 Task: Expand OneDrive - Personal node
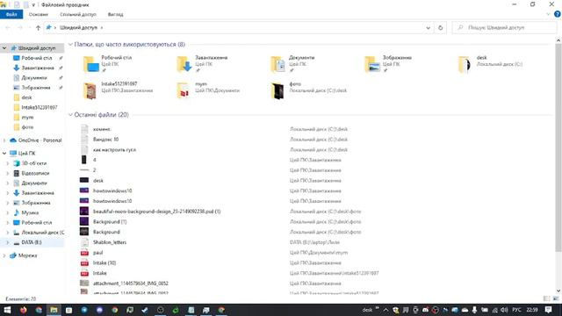click(4, 140)
